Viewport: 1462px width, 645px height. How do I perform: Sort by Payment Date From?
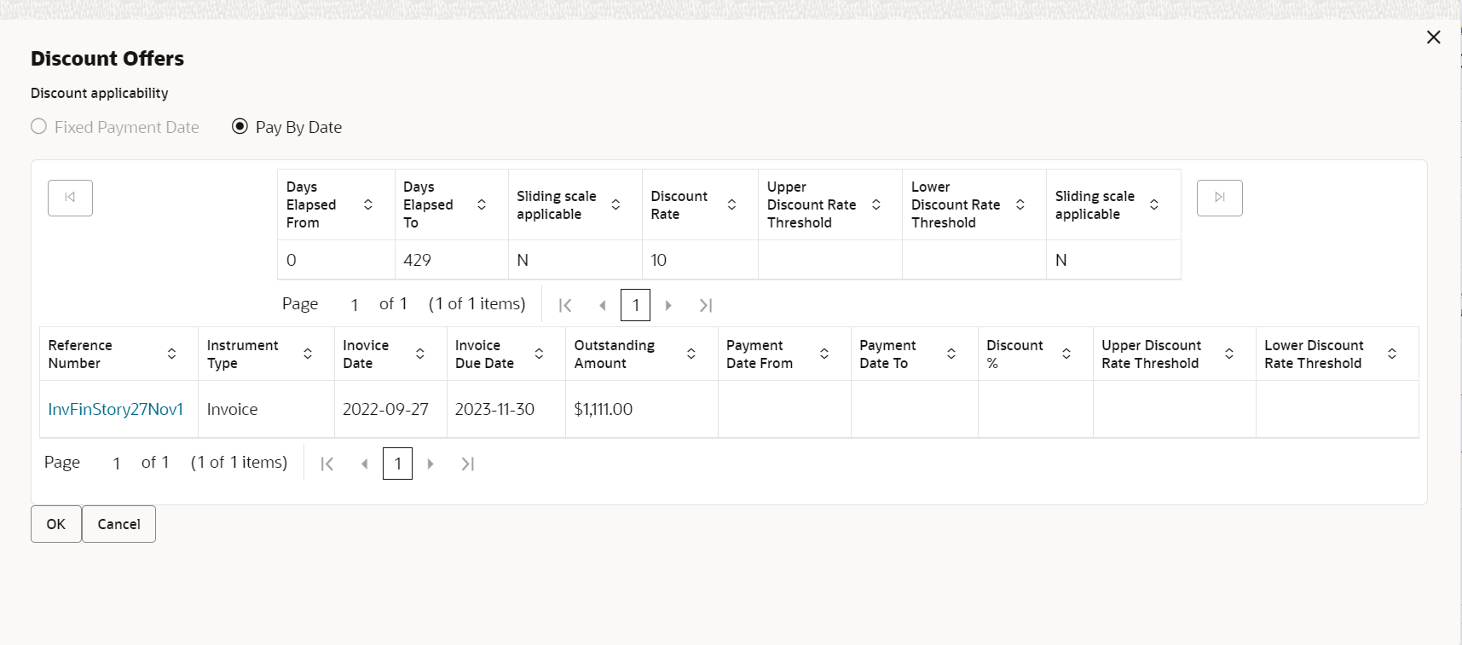click(x=824, y=354)
